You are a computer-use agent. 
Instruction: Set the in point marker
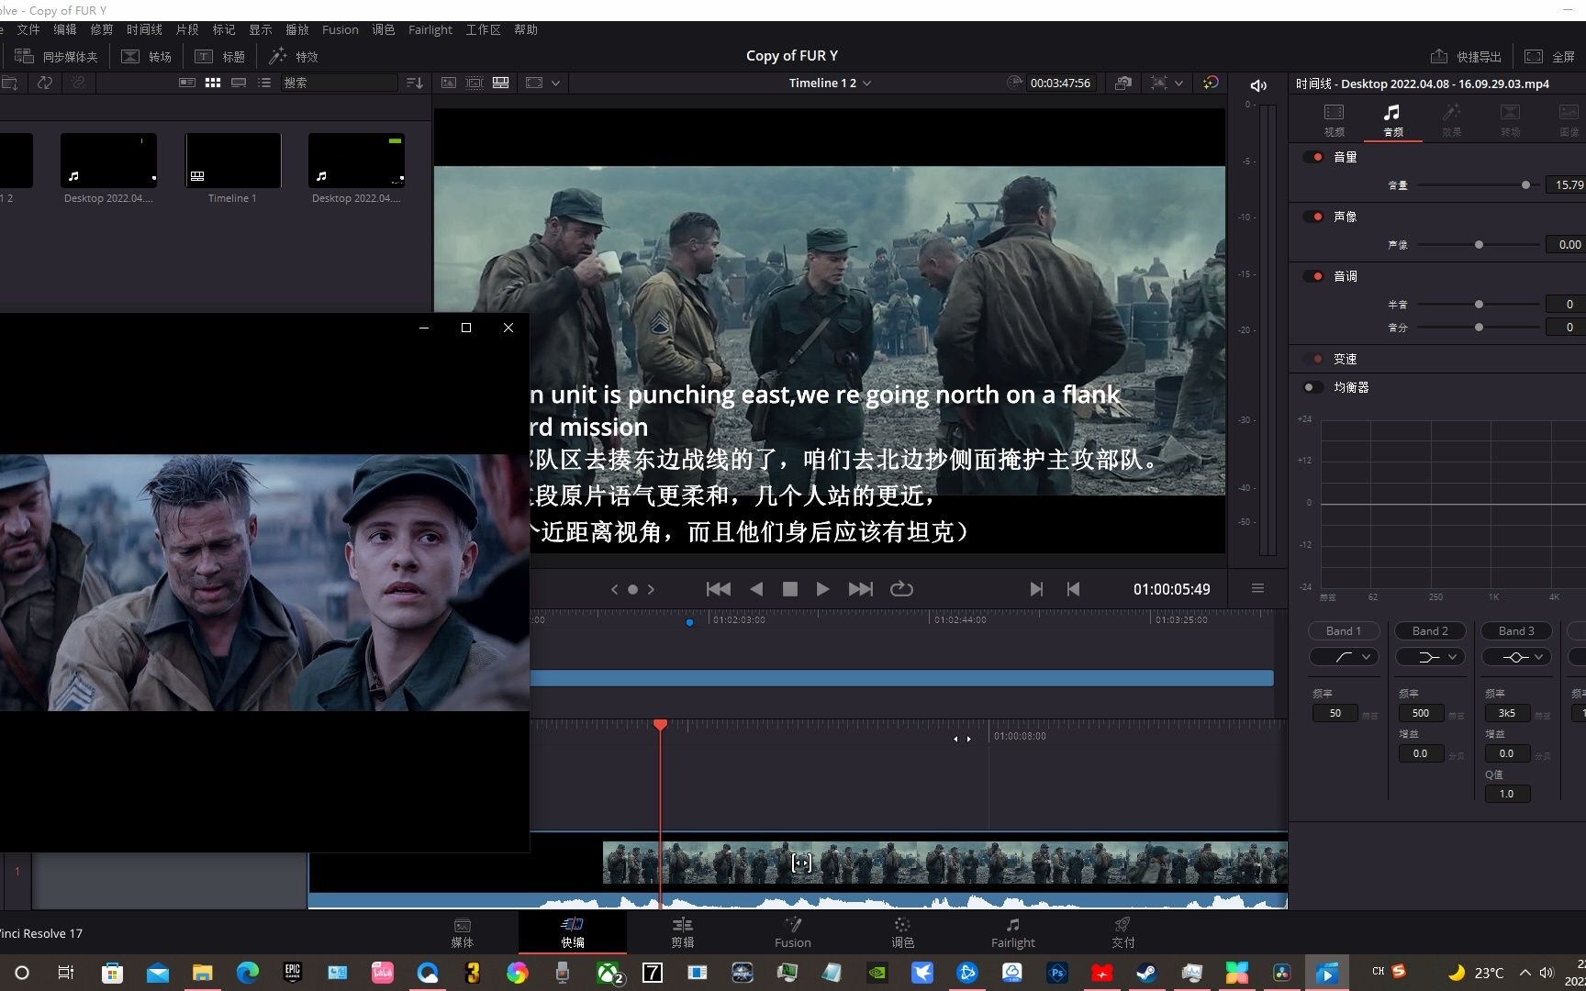coord(1036,589)
